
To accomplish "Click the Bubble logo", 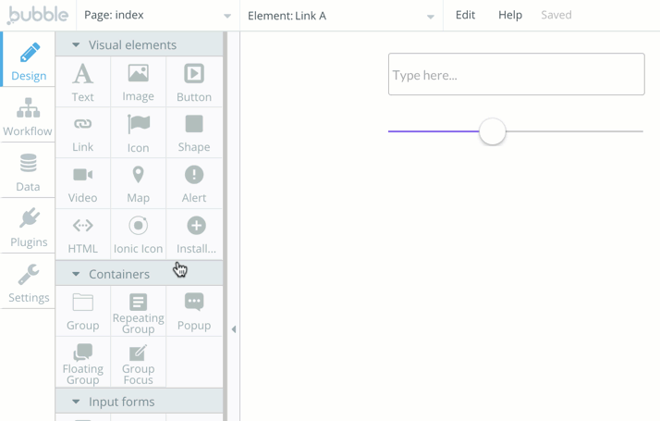I will [x=38, y=15].
